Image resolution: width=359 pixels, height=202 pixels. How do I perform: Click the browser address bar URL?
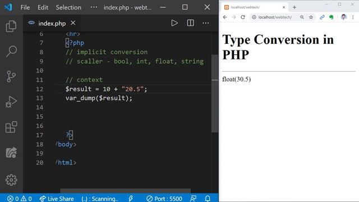[275, 17]
